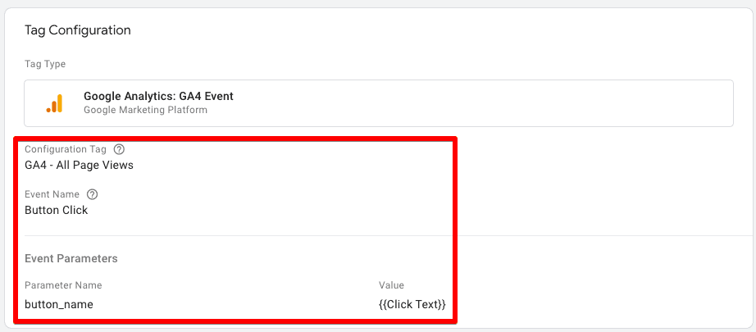
Task: Open help icon next to Configuration Tag
Action: tap(119, 149)
